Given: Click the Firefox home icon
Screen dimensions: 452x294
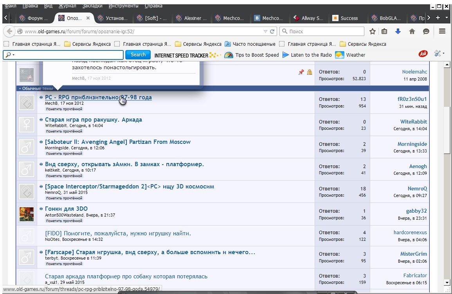Looking at the screenshot, I should (x=412, y=30).
